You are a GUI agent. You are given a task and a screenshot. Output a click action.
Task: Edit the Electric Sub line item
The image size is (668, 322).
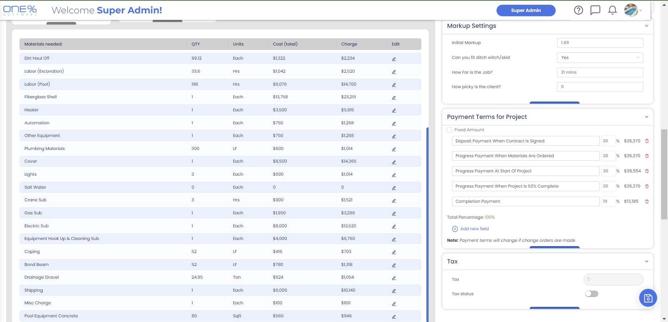click(x=394, y=227)
